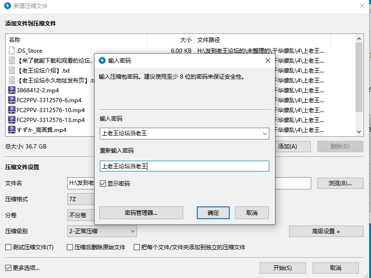
Task: Close the 输入密码 dialog
Action: (268, 60)
